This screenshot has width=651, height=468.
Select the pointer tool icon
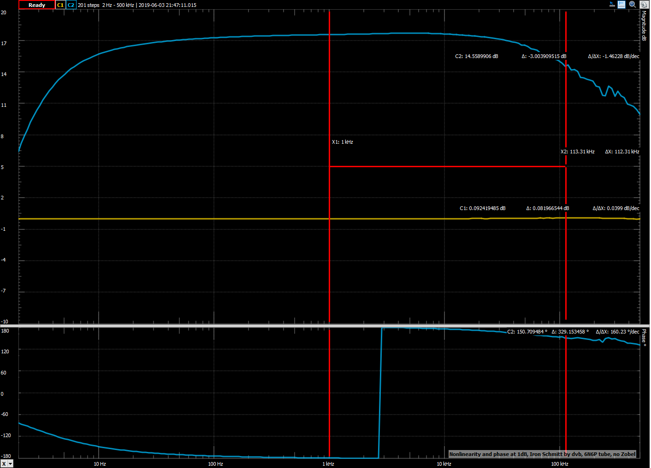click(612, 5)
